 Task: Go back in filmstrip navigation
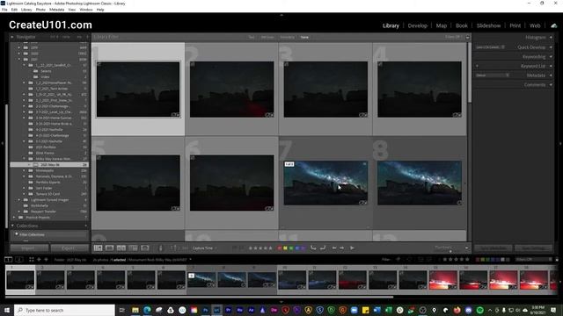point(39,260)
